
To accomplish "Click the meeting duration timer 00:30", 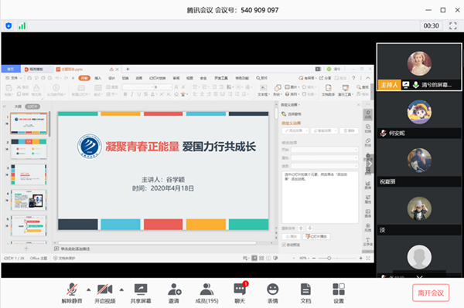I will point(432,25).
